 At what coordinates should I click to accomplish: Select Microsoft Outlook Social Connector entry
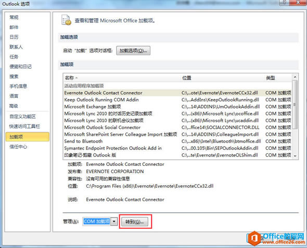177,127
